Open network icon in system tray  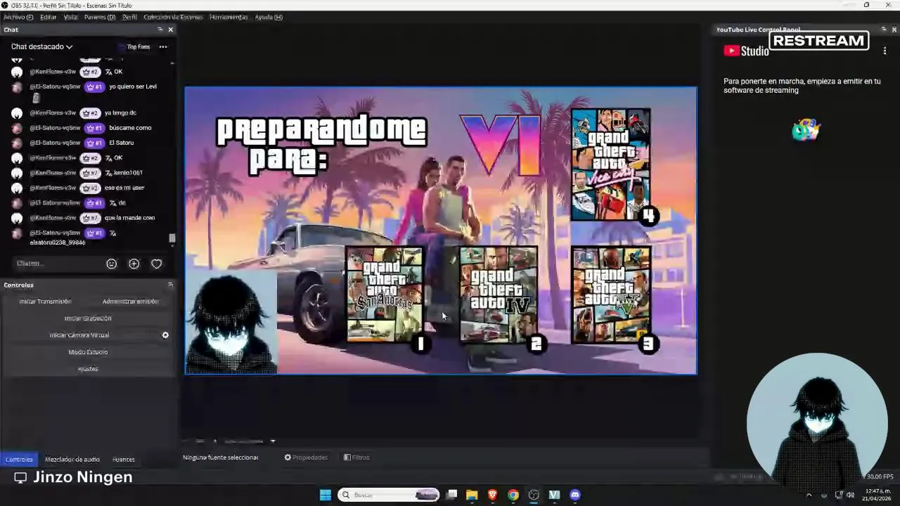pos(838,495)
